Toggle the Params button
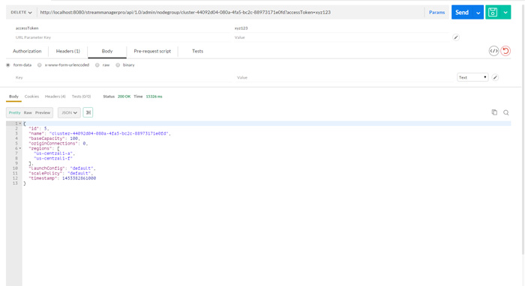The image size is (525, 286). pyautogui.click(x=437, y=13)
